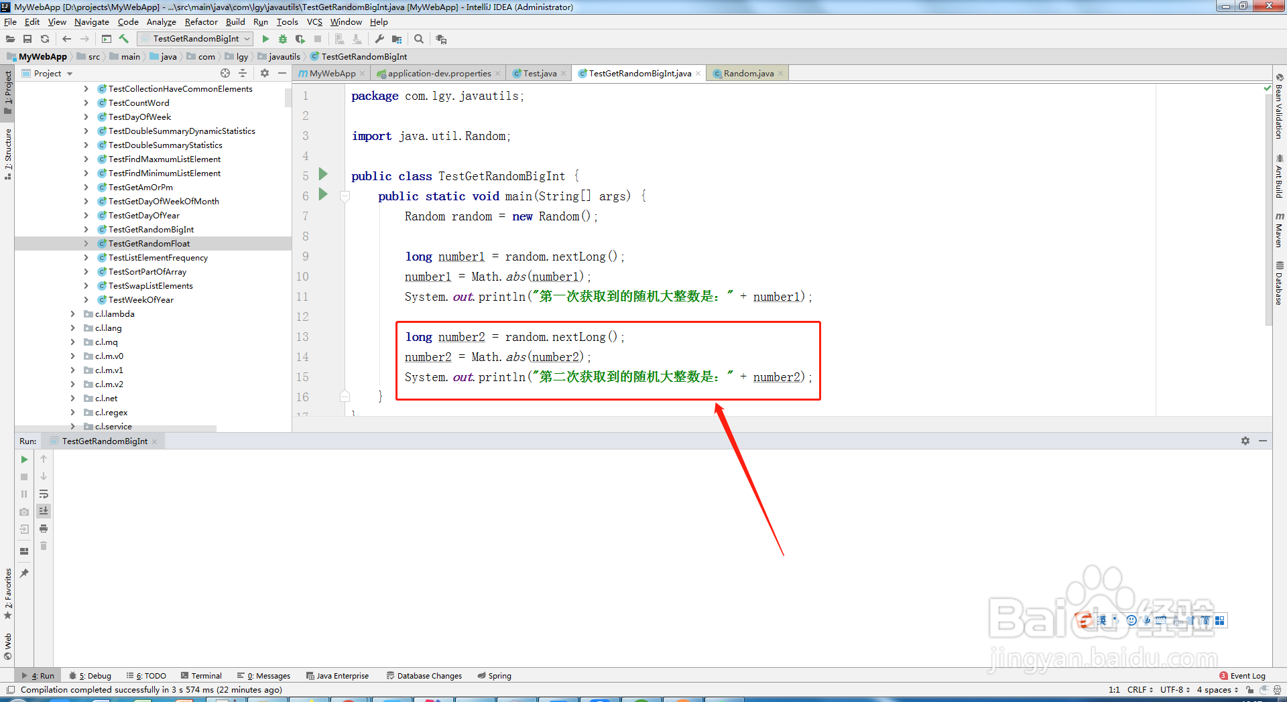This screenshot has height=702, width=1287.
Task: Click the Synchronize refresh toolbar icon
Action: (45, 39)
